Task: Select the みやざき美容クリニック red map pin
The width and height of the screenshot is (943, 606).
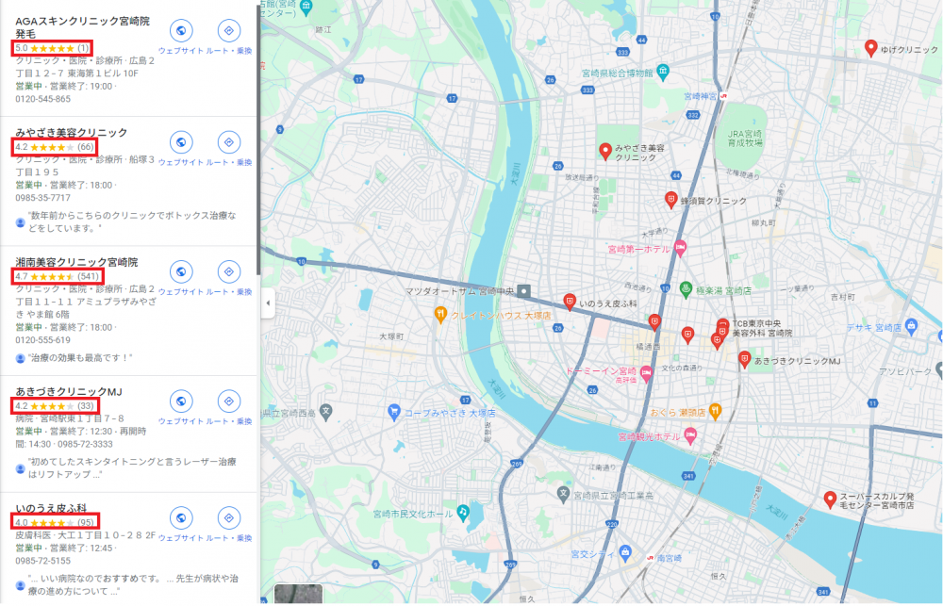Action: click(605, 151)
